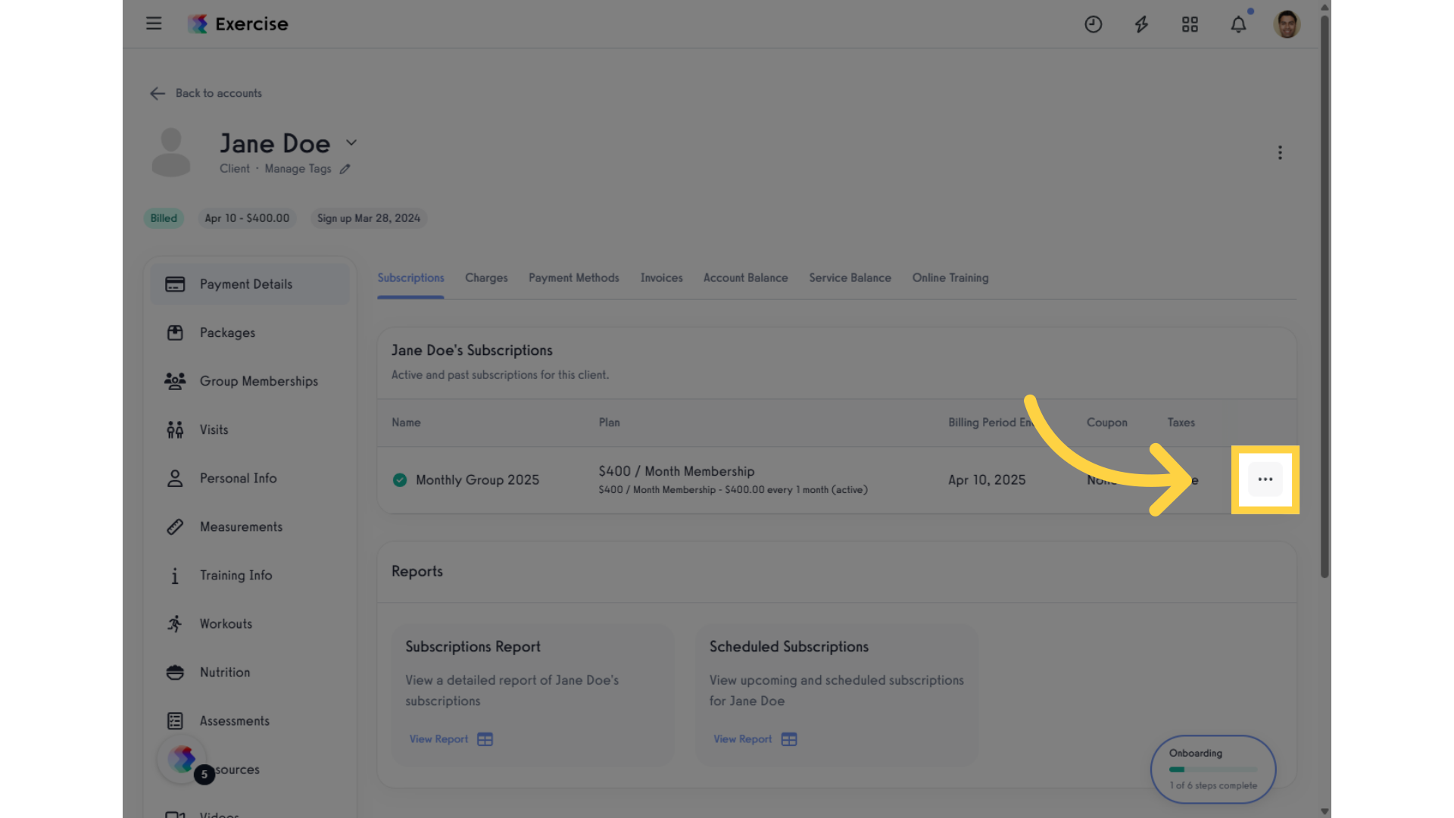Screen dimensions: 1454x818
Task: Switch to the Invoices tab
Action: point(661,278)
